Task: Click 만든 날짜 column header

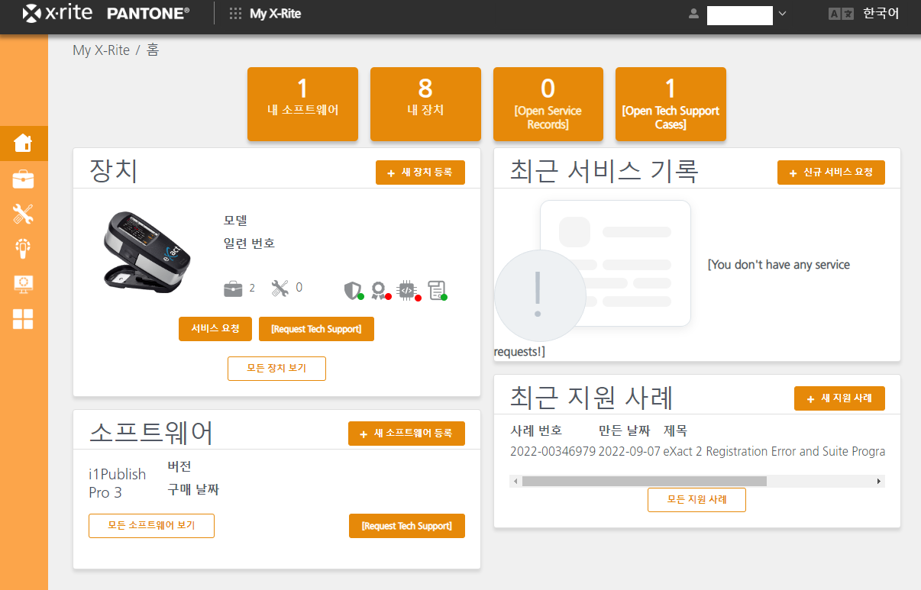Action: 624,430
